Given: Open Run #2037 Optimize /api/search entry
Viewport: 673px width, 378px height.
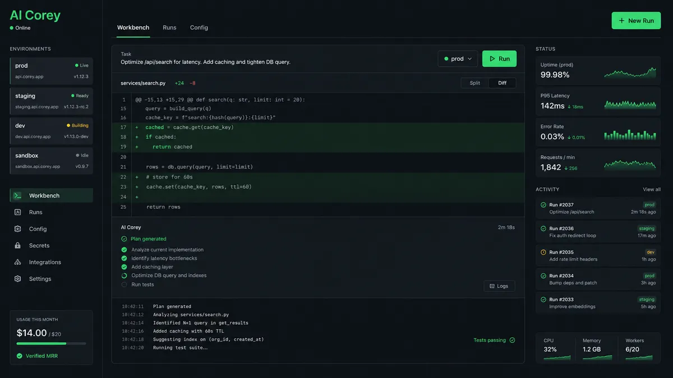Looking at the screenshot, I should 598,208.
